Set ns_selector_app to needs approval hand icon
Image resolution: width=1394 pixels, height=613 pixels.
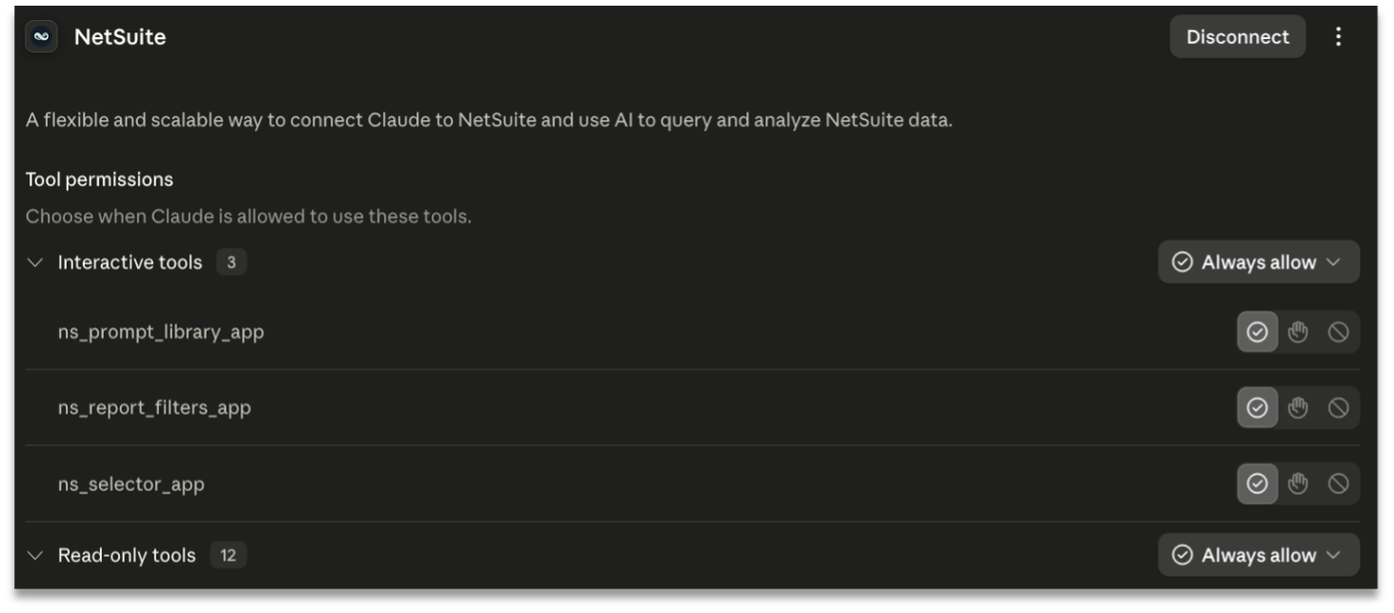pyautogui.click(x=1298, y=484)
